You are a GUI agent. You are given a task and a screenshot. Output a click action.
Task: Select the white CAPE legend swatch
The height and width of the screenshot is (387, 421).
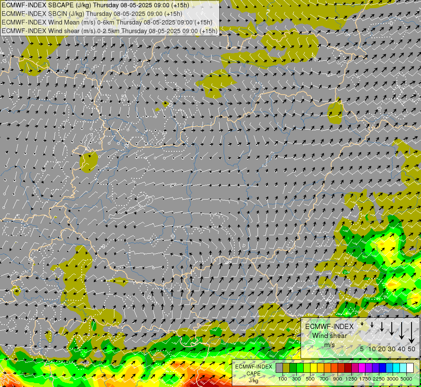point(410,368)
